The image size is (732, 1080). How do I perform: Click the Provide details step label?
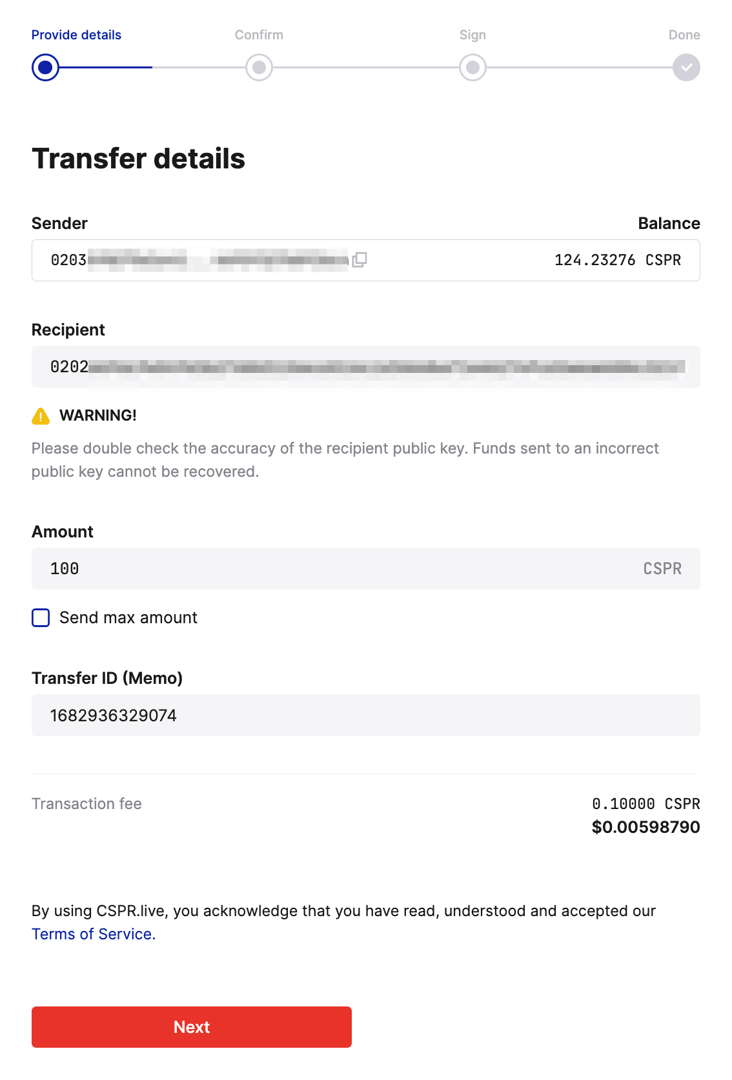[76, 34]
